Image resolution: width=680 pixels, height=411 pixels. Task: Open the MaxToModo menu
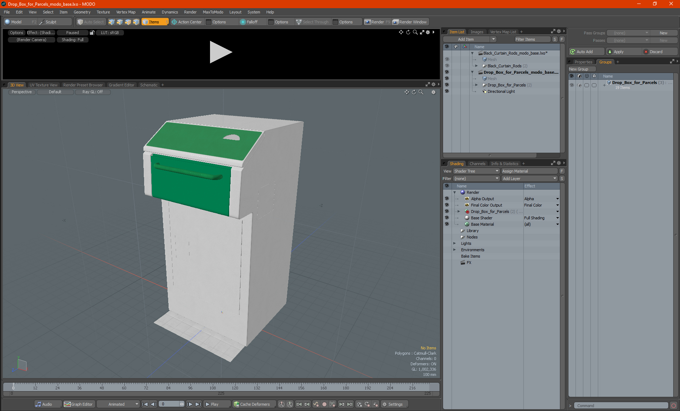213,12
